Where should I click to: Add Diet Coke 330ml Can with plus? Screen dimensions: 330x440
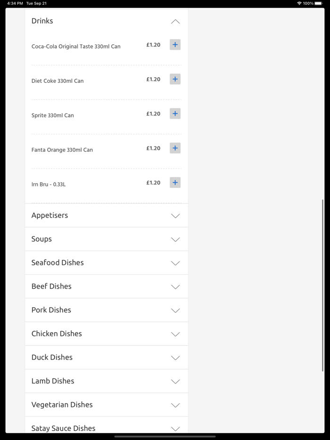(x=175, y=79)
